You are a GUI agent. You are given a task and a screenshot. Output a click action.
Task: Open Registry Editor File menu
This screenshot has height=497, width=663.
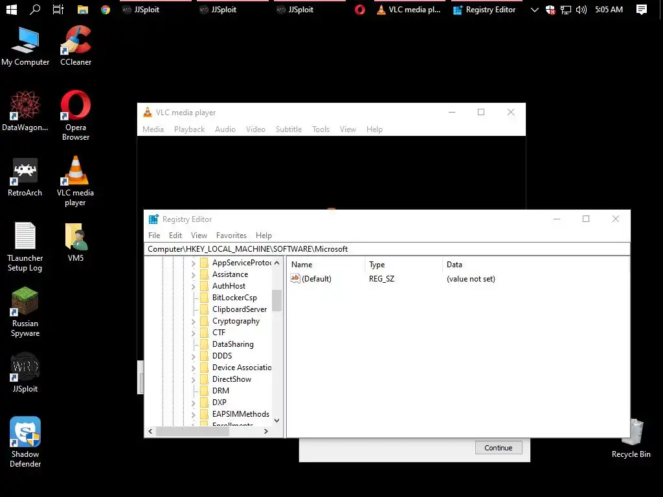[x=154, y=236]
